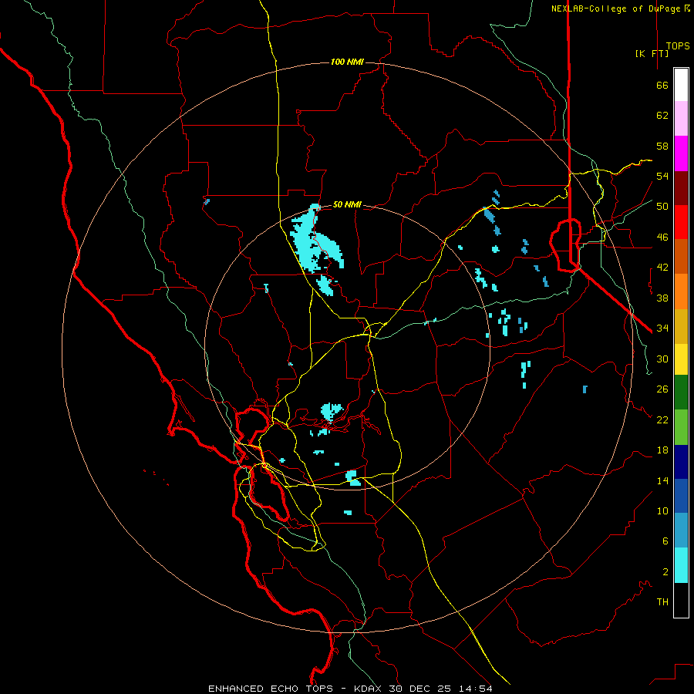Select the TH threshold label
The image size is (694, 694).
coord(662,602)
